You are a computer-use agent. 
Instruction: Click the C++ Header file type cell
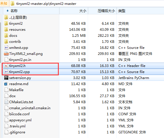click(x=132, y=66)
